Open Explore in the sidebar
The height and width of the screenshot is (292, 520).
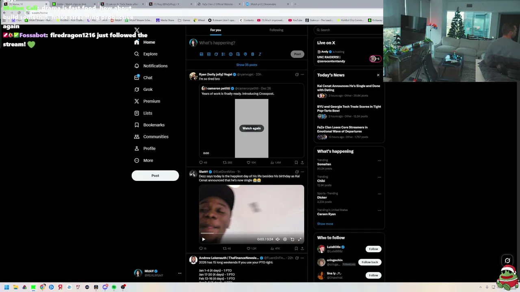(145, 54)
